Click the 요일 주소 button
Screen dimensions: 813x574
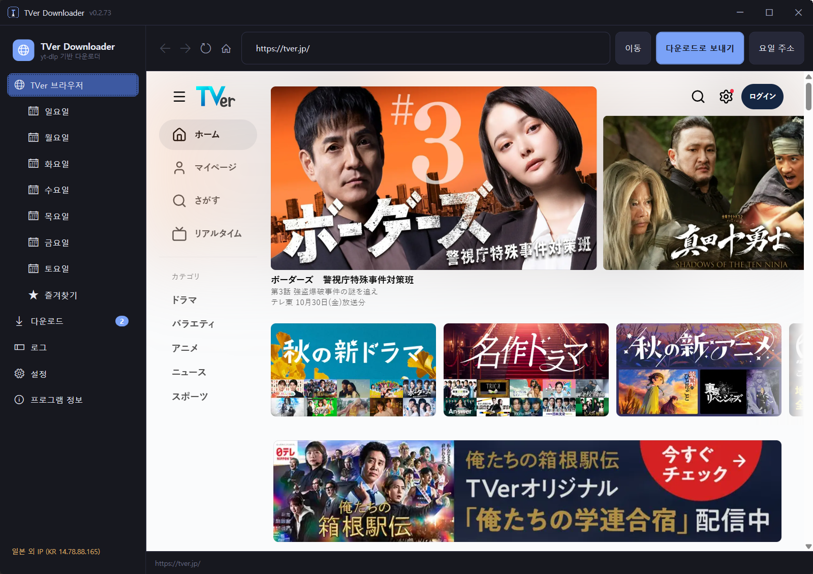click(x=776, y=48)
